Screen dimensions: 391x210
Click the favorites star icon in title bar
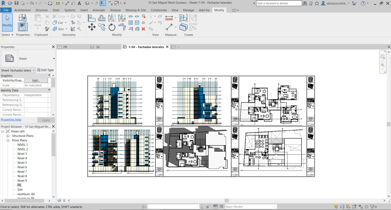click(x=317, y=3)
